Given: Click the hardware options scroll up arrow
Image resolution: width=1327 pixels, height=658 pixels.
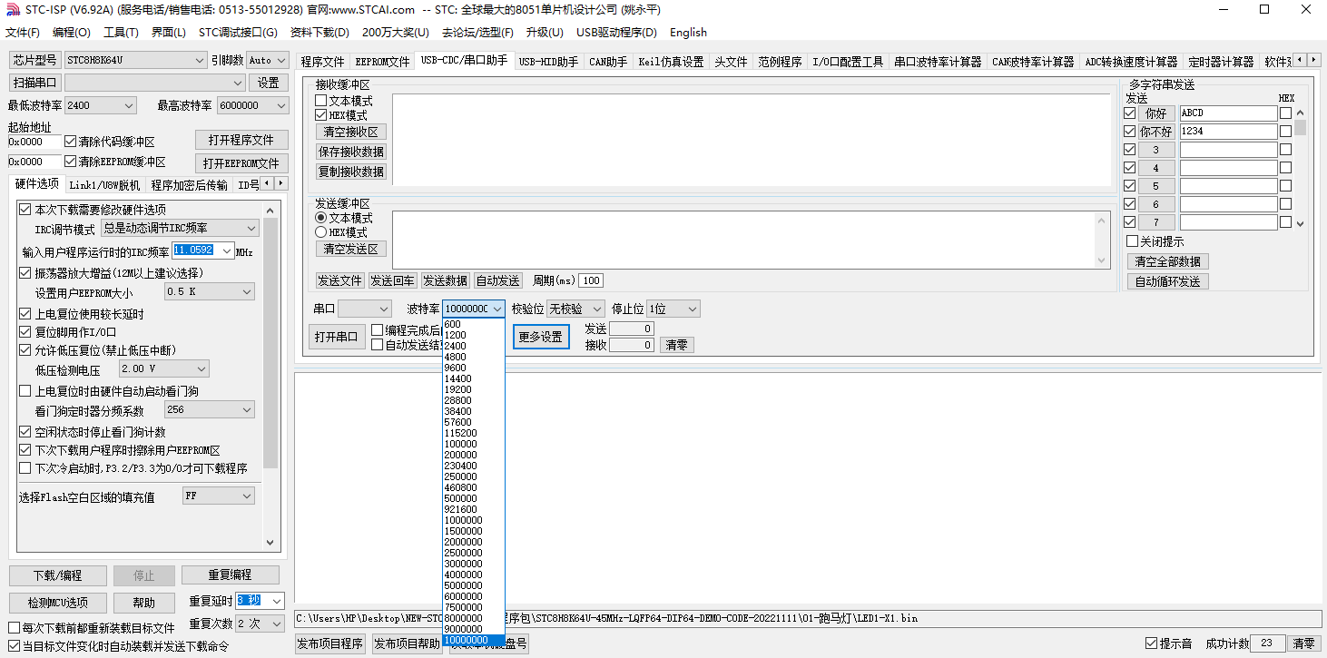Looking at the screenshot, I should click(x=270, y=209).
